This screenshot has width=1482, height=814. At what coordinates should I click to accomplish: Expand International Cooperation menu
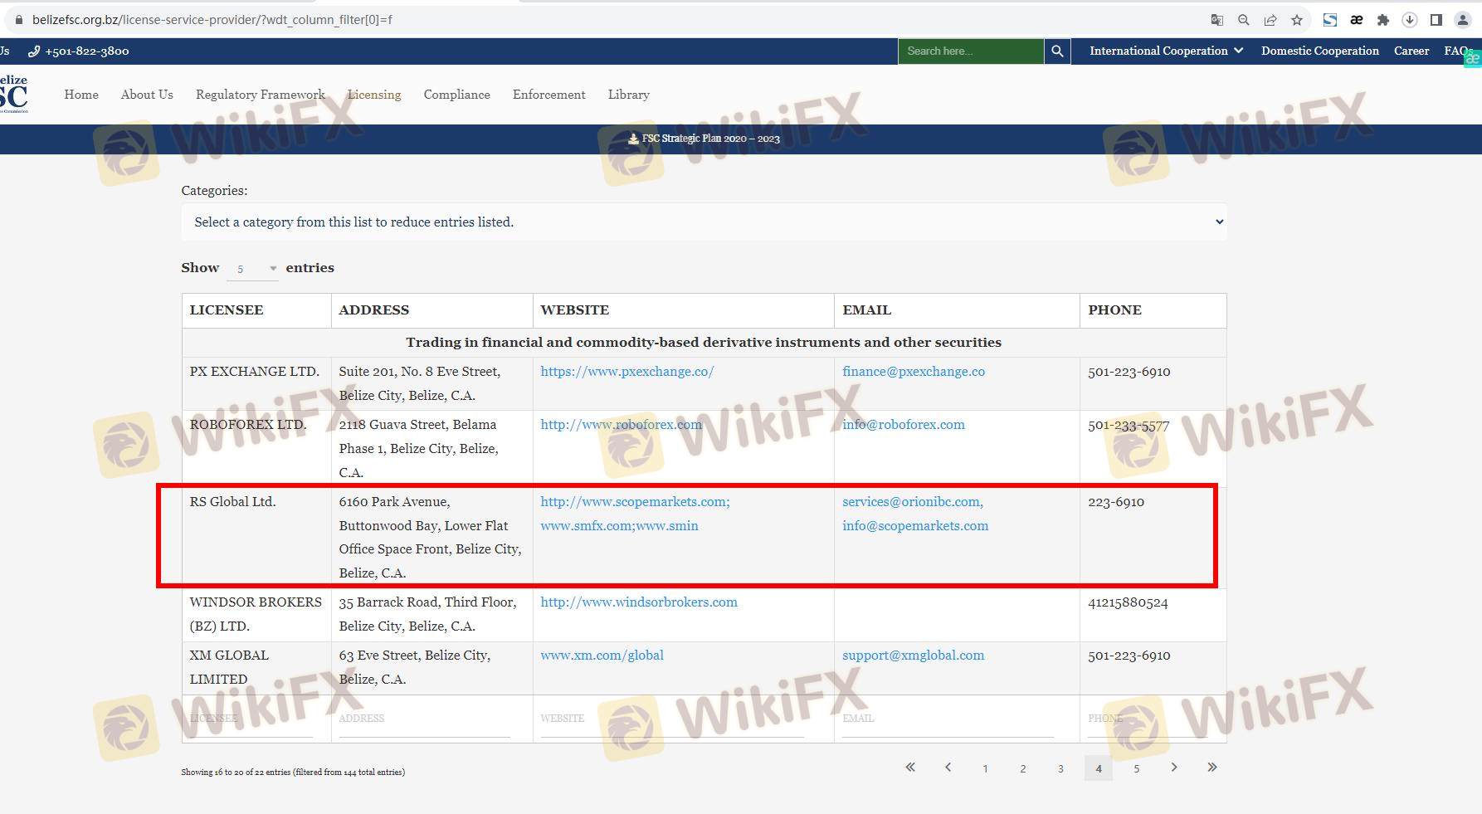point(1166,51)
